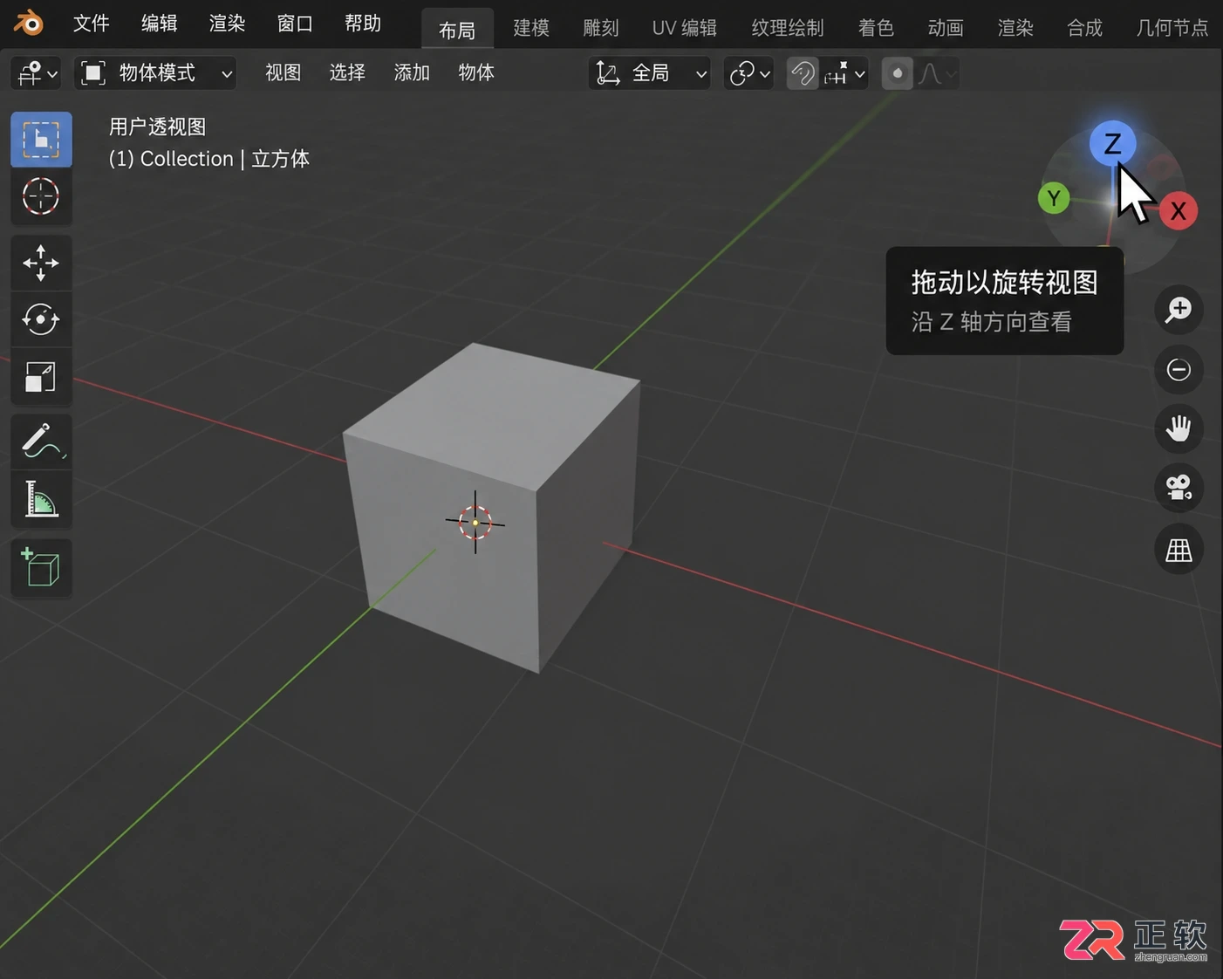1223x979 pixels.
Task: Open the 添加 header menu
Action: coord(412,73)
